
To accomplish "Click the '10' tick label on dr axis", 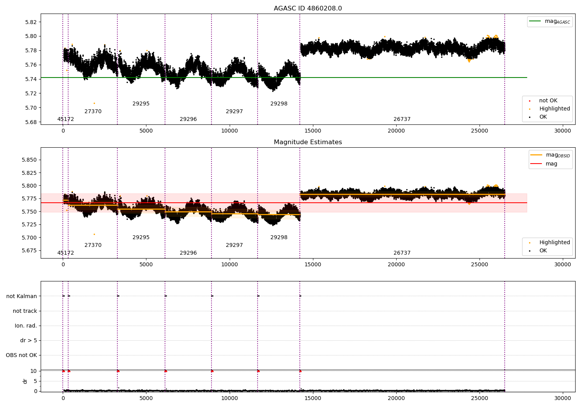I will click(x=34, y=371).
